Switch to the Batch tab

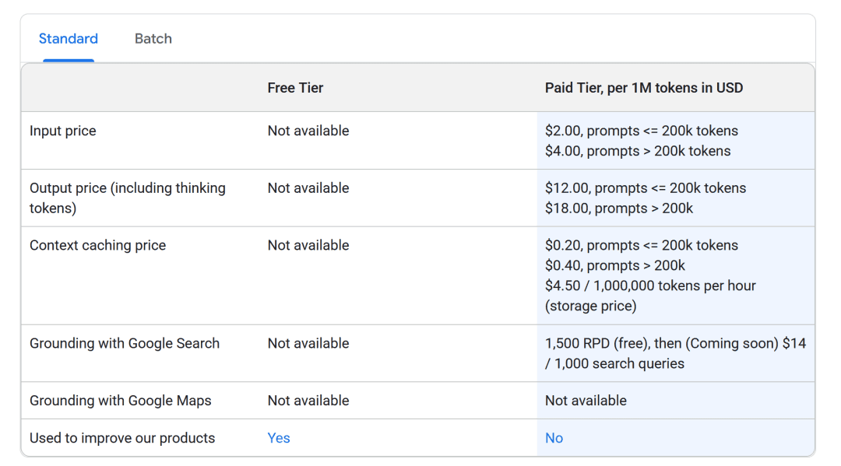(x=153, y=39)
